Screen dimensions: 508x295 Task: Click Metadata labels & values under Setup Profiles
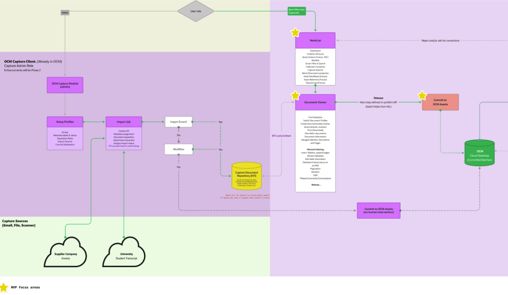[x=65, y=135]
